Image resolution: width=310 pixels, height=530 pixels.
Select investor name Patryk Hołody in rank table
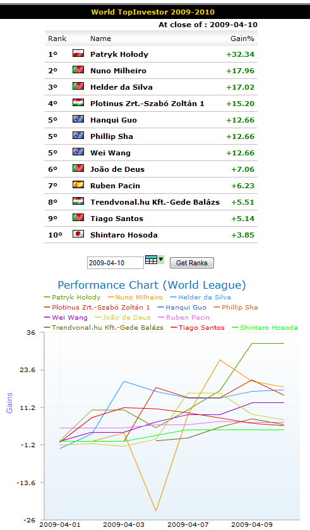coord(119,54)
